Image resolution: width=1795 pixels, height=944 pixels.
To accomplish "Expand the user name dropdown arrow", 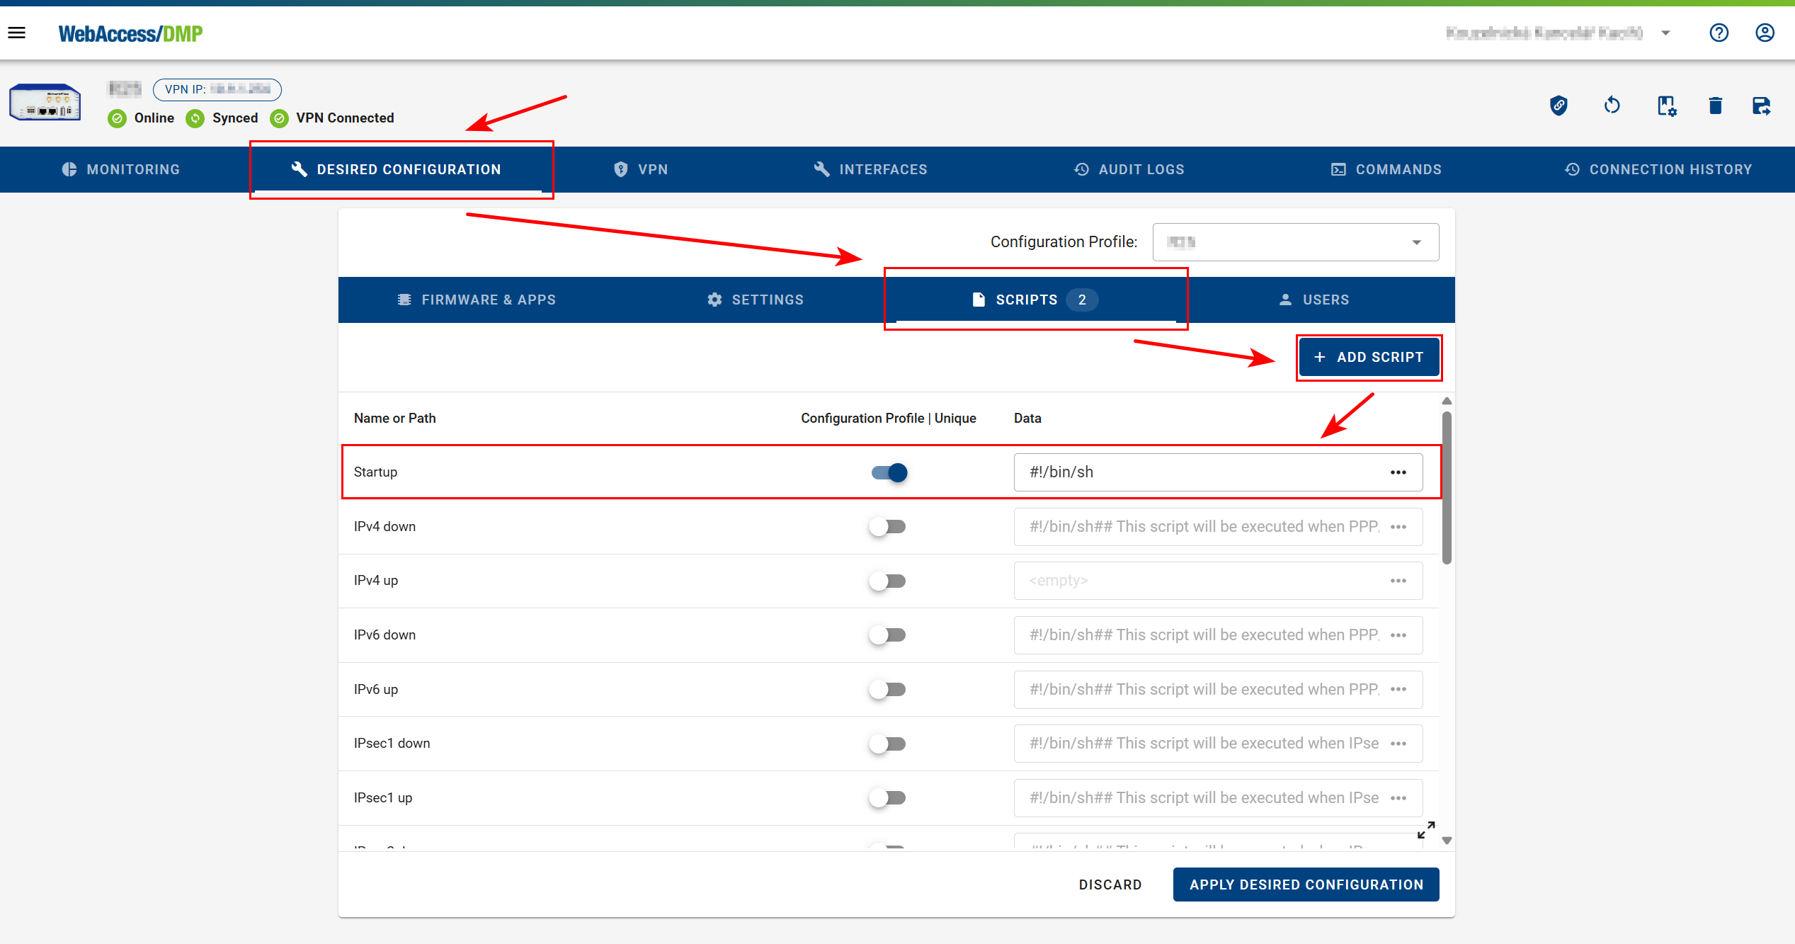I will (x=1666, y=33).
